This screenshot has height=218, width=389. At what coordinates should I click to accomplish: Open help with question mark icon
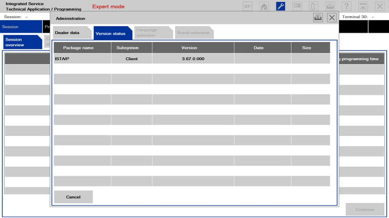(x=347, y=7)
